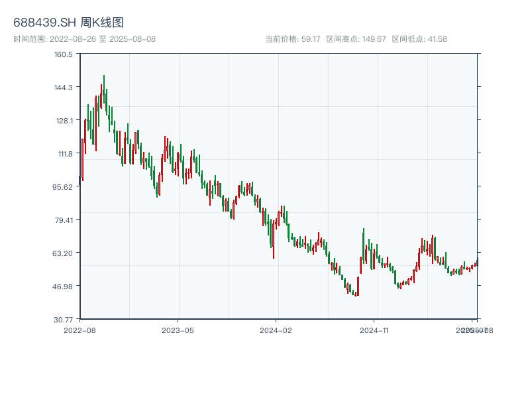This screenshot has height=398, width=530.
Task: Click the 46.98 price axis label
Action: coord(64,286)
